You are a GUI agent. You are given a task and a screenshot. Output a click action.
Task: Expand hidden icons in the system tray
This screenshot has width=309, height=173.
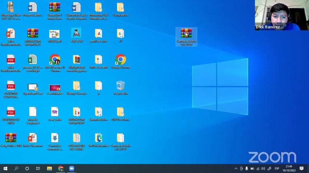click(x=236, y=168)
